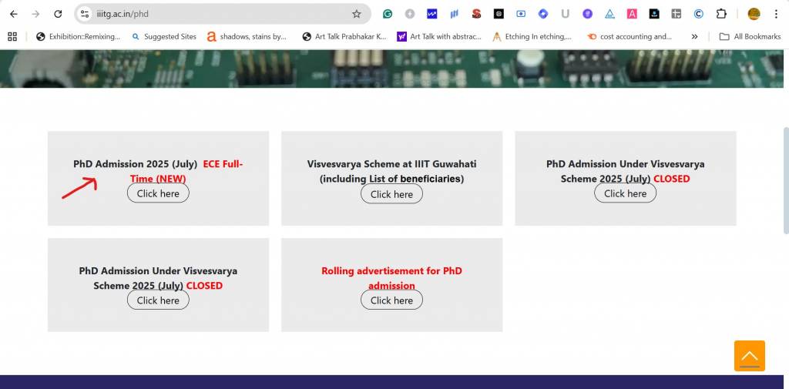Open the blue vertical-bars extension

(455, 14)
